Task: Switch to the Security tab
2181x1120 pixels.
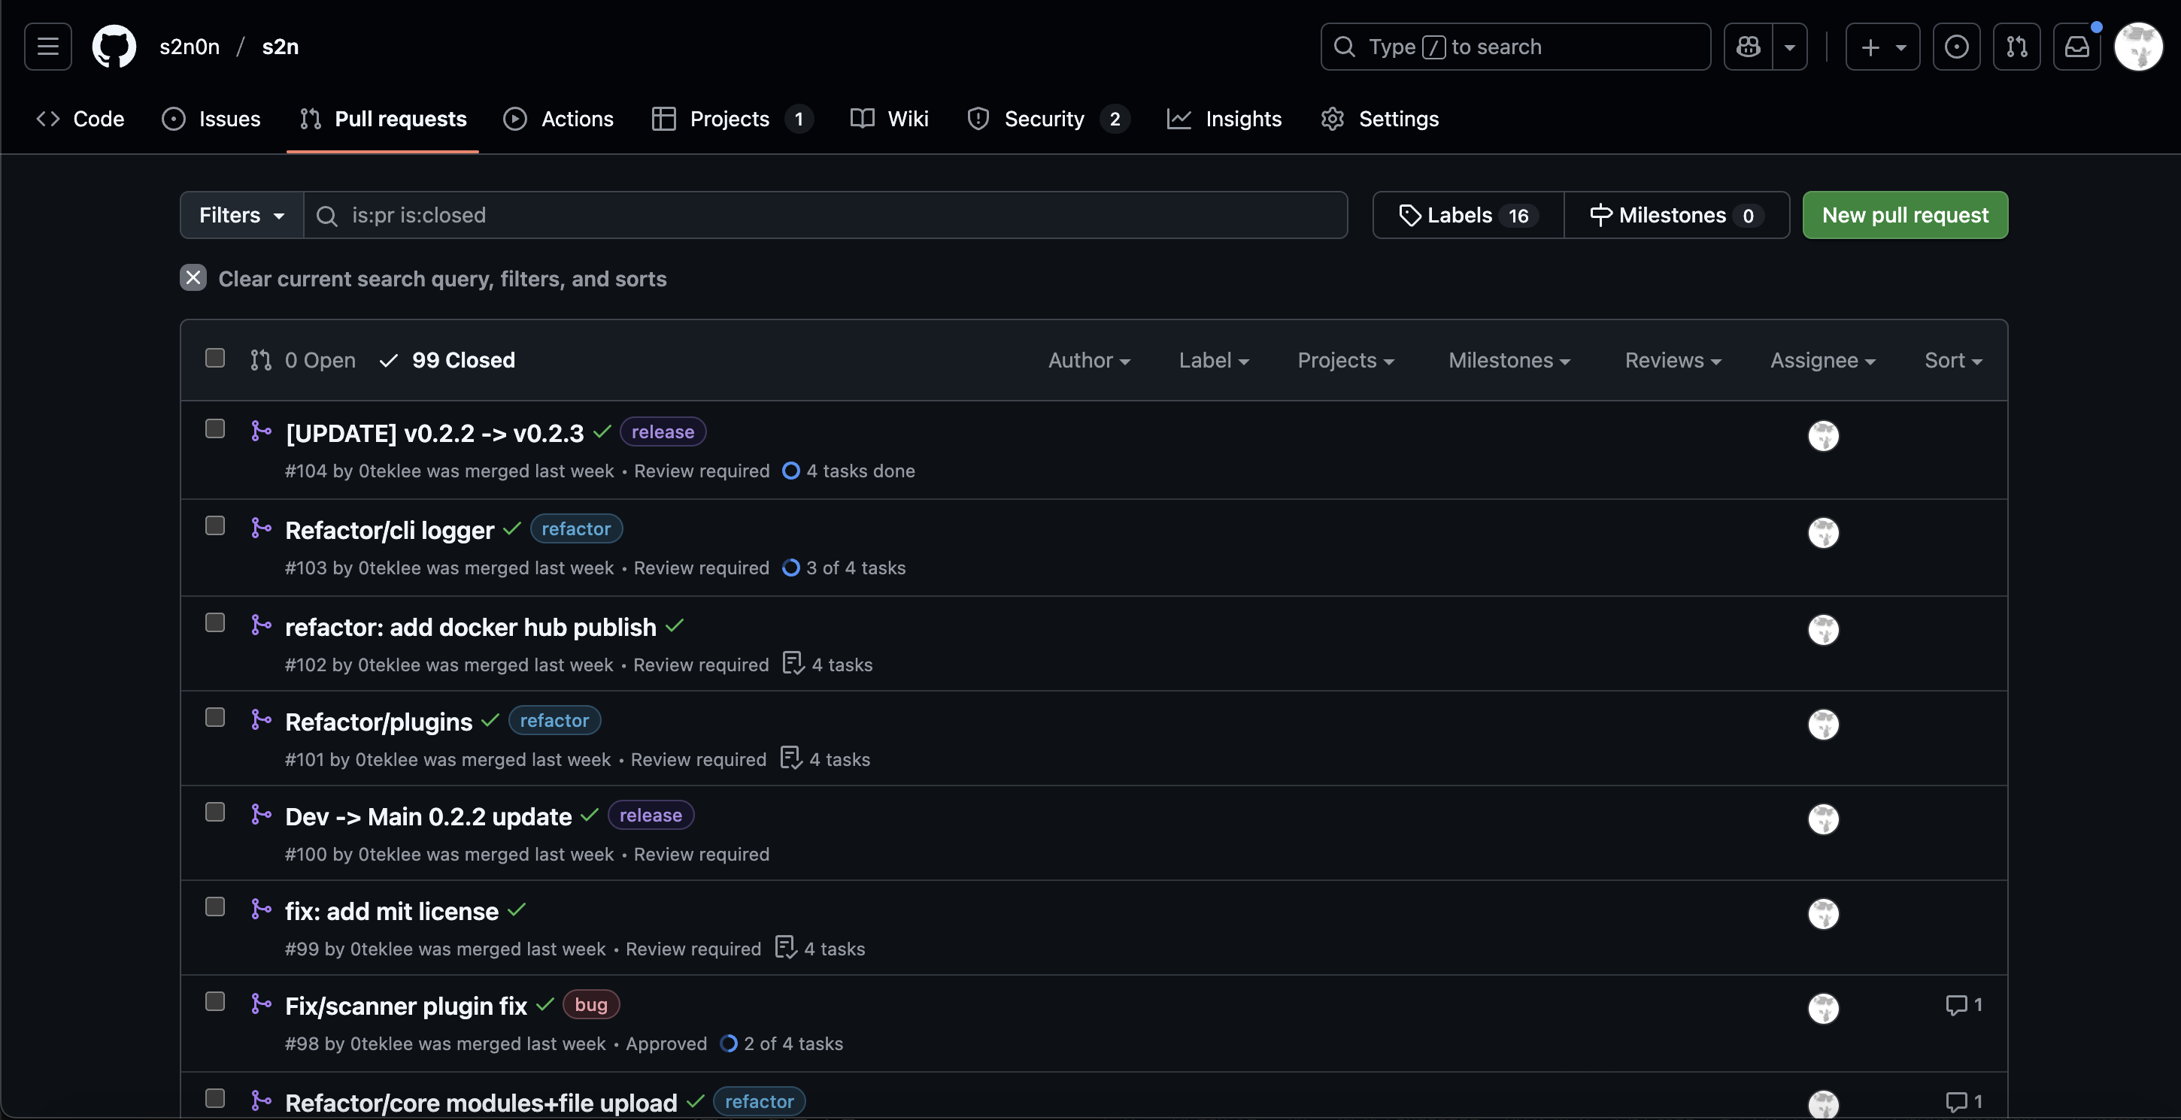Action: 1043,119
